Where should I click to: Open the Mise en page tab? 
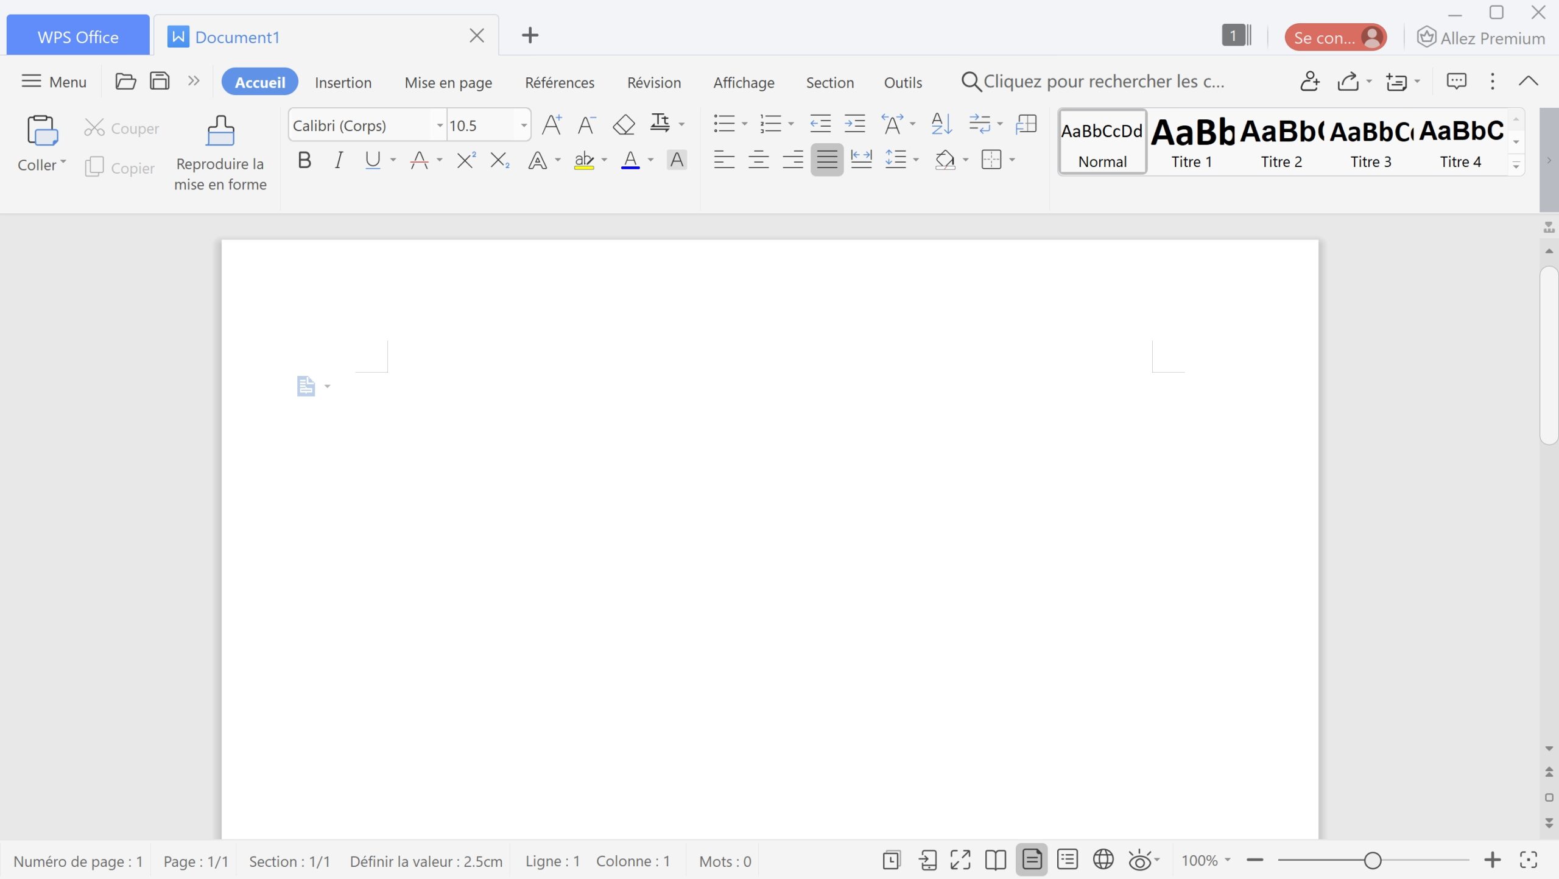(x=448, y=82)
